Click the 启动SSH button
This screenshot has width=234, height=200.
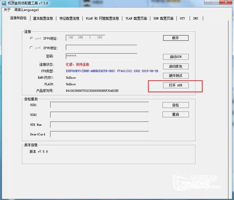coord(176,57)
